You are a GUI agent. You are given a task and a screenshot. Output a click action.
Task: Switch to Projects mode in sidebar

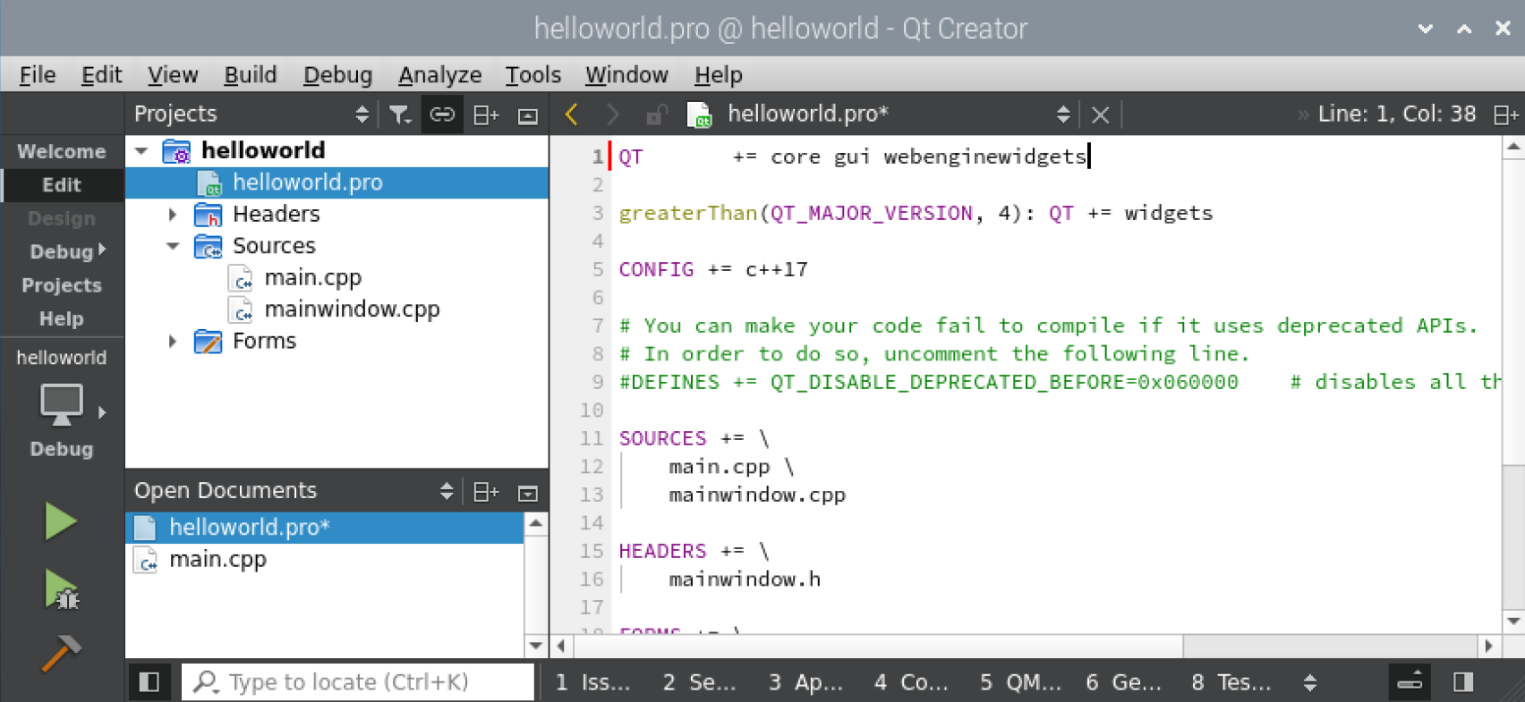pyautogui.click(x=62, y=286)
